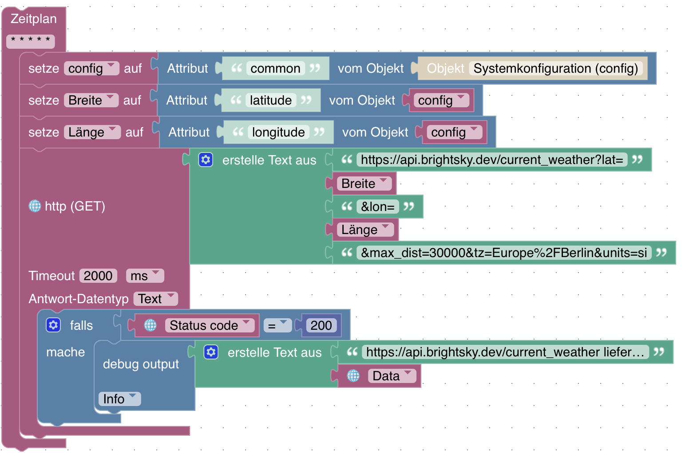The height and width of the screenshot is (453, 689).
Task: Open the 'Breite' variable dropdown in setze block
Action: 91,100
